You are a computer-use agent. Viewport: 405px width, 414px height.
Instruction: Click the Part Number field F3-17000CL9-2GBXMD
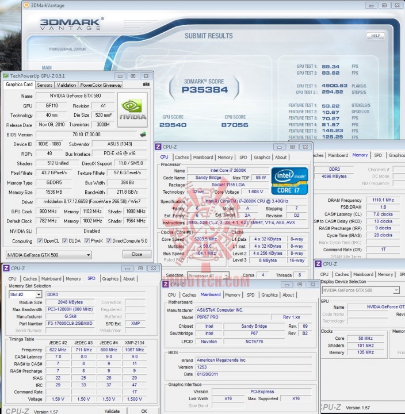pyautogui.click(x=70, y=323)
